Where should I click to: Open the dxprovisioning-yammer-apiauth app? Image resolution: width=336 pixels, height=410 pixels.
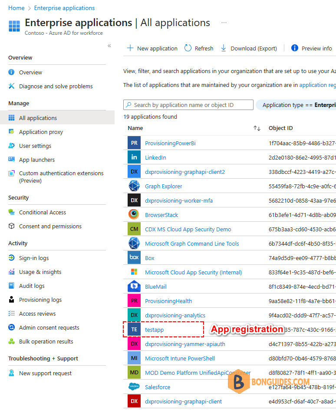185,344
